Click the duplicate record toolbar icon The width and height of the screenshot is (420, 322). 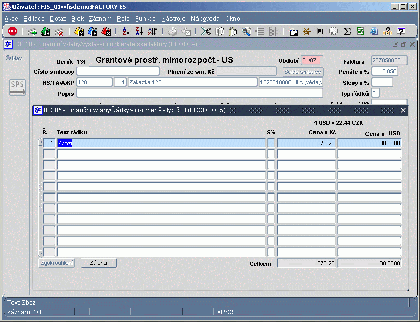46,32
